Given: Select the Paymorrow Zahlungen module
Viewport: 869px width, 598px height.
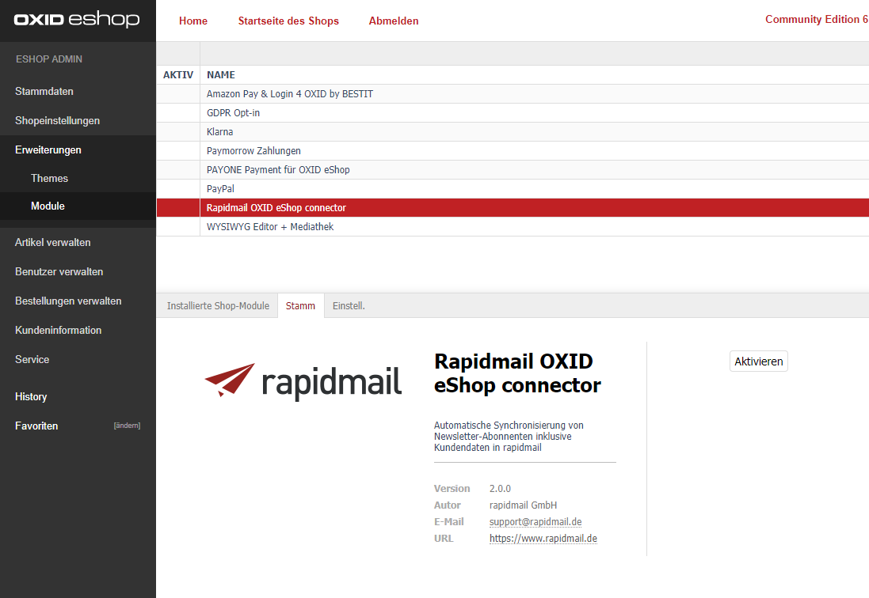Looking at the screenshot, I should pyautogui.click(x=513, y=150).
